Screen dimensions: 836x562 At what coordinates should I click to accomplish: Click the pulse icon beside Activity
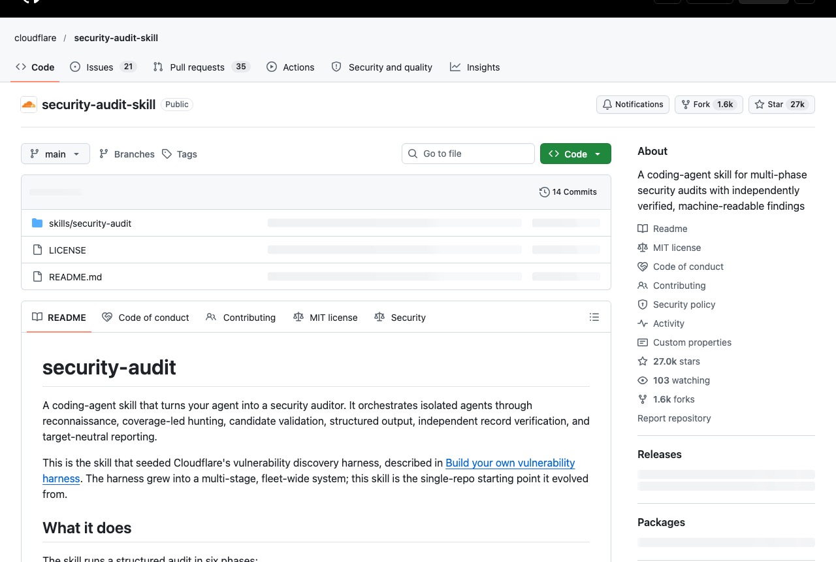point(643,323)
